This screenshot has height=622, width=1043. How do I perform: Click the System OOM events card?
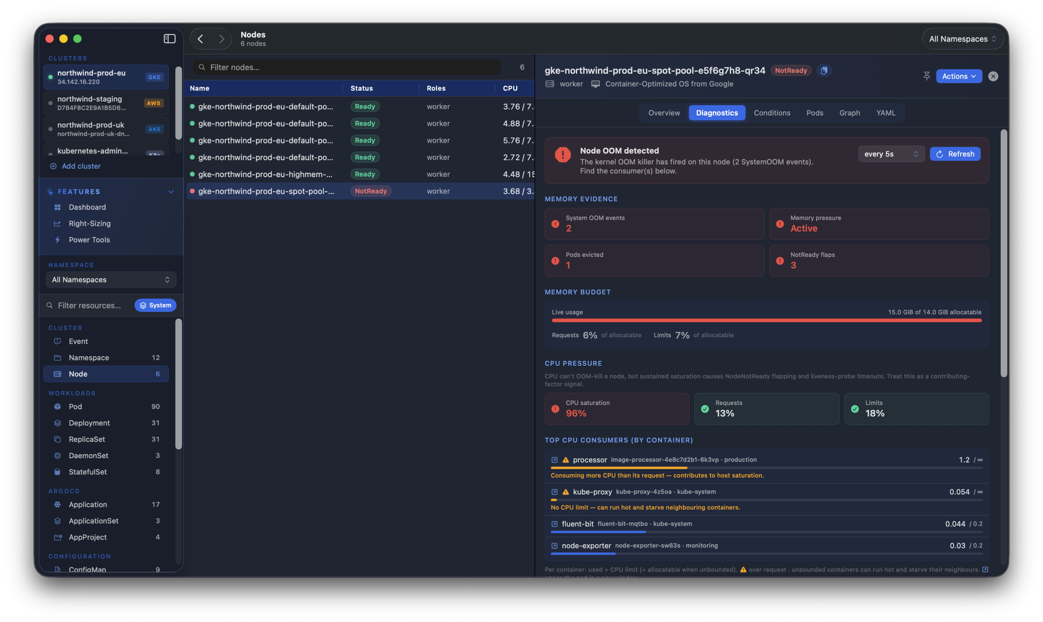(654, 224)
